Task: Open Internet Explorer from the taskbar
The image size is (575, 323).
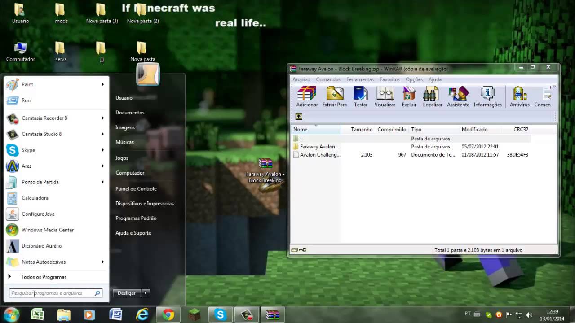Action: pyautogui.click(x=142, y=315)
